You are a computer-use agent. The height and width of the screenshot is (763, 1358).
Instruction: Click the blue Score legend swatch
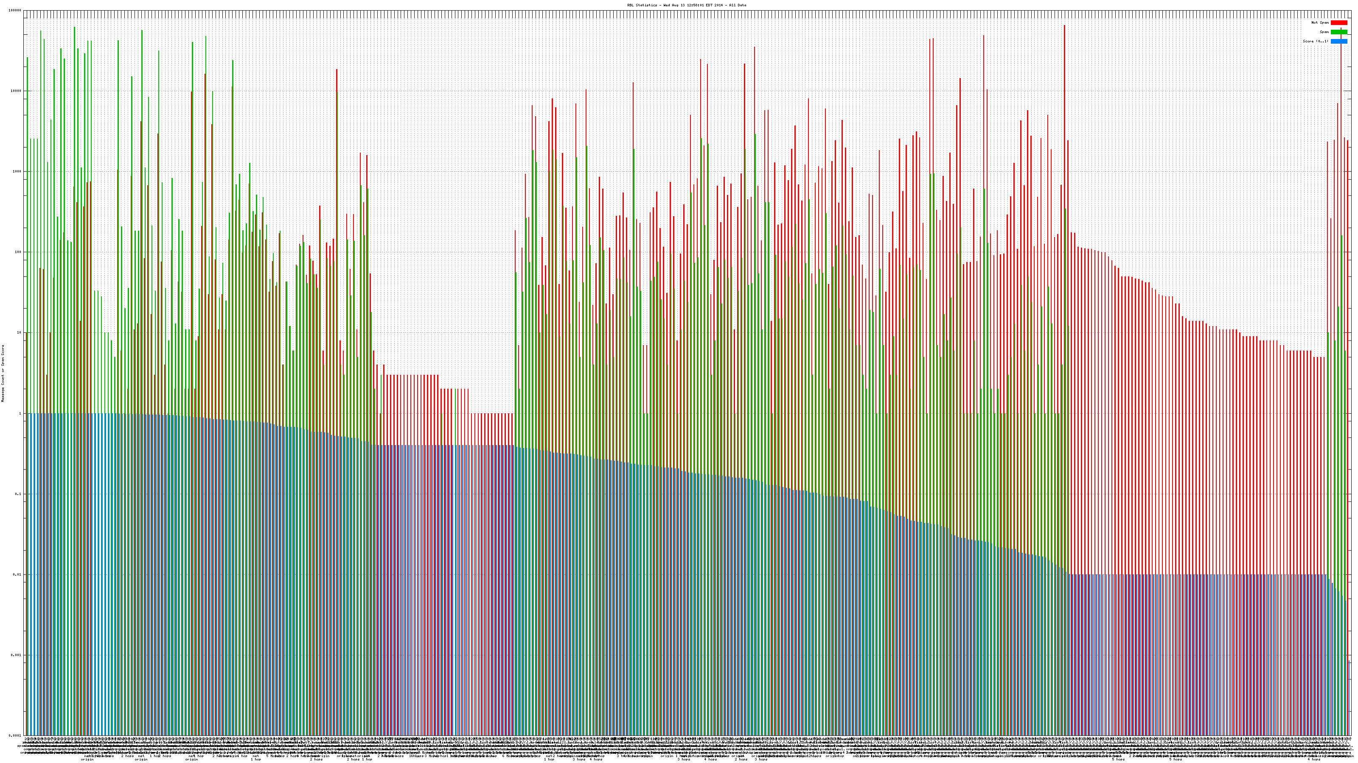(1339, 41)
